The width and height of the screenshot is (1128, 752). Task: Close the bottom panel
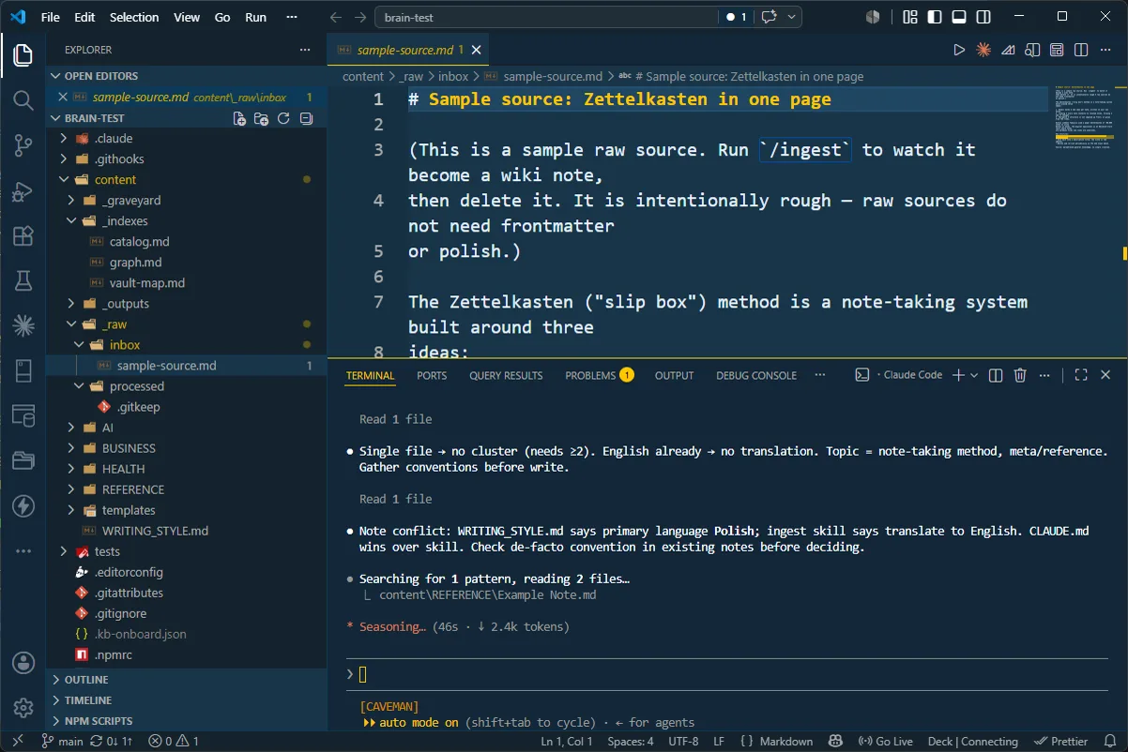tap(1105, 375)
